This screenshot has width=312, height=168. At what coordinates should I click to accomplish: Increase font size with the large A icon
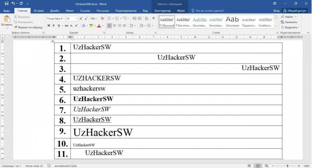click(x=81, y=18)
